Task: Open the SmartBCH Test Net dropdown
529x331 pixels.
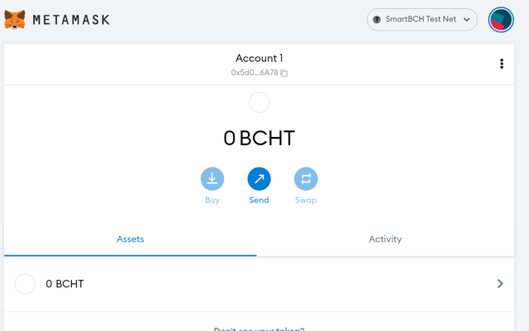Action: [x=422, y=20]
